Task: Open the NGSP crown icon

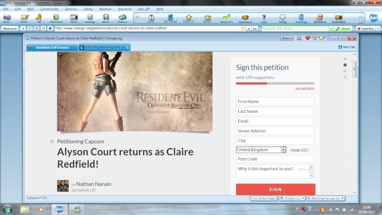Action: pos(207,18)
